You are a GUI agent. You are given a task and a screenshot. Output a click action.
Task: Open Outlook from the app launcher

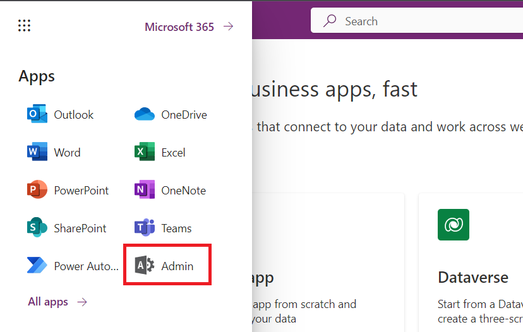coord(37,114)
